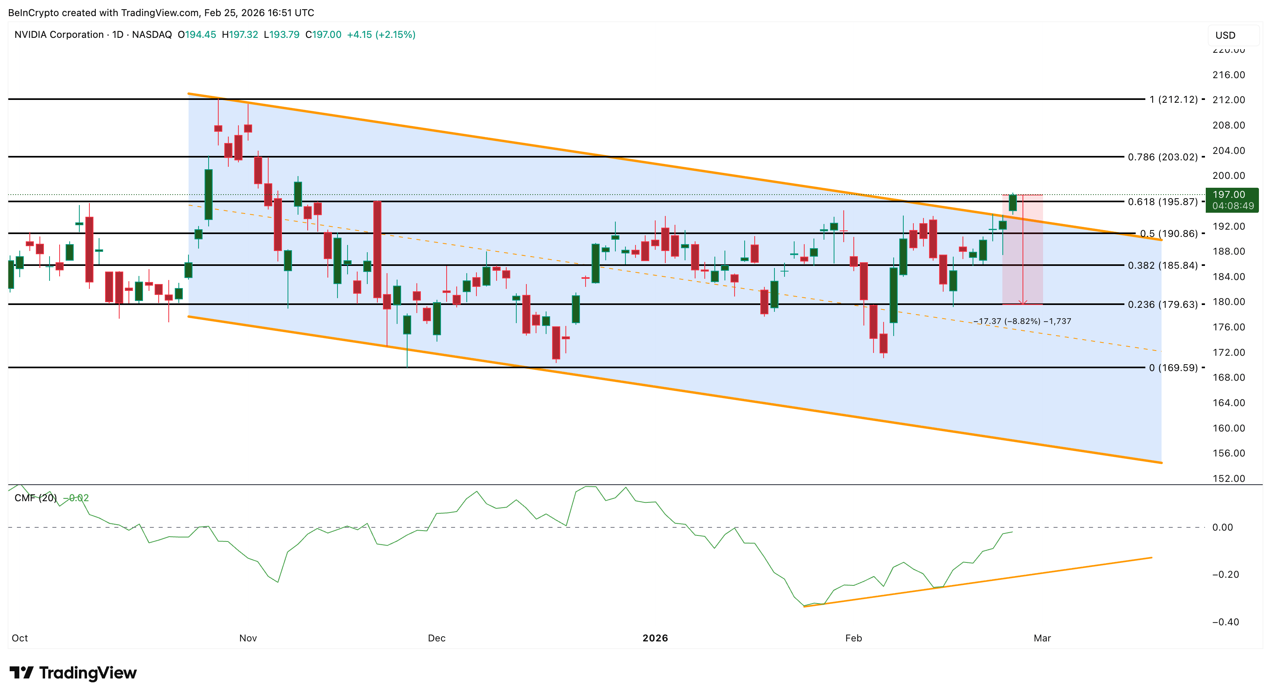Viewport: 1271px width, 697px height.
Task: Click the 1 (212.12) Fibonacci level label
Action: [x=1173, y=99]
